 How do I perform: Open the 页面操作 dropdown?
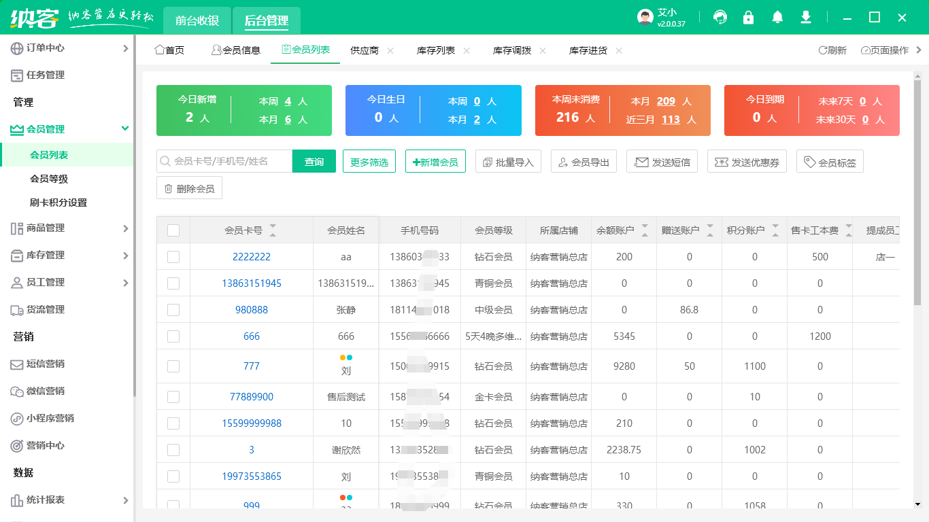[891, 50]
